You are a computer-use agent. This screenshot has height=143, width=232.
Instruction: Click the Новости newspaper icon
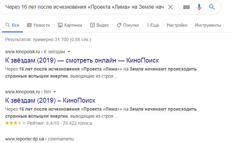[29, 25]
